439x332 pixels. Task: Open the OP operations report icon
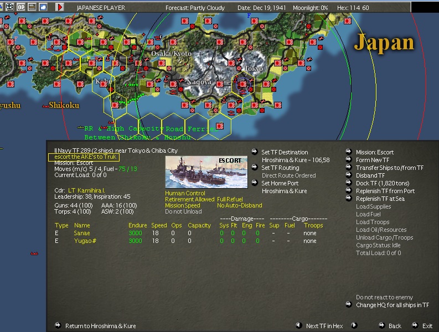click(21, 7)
